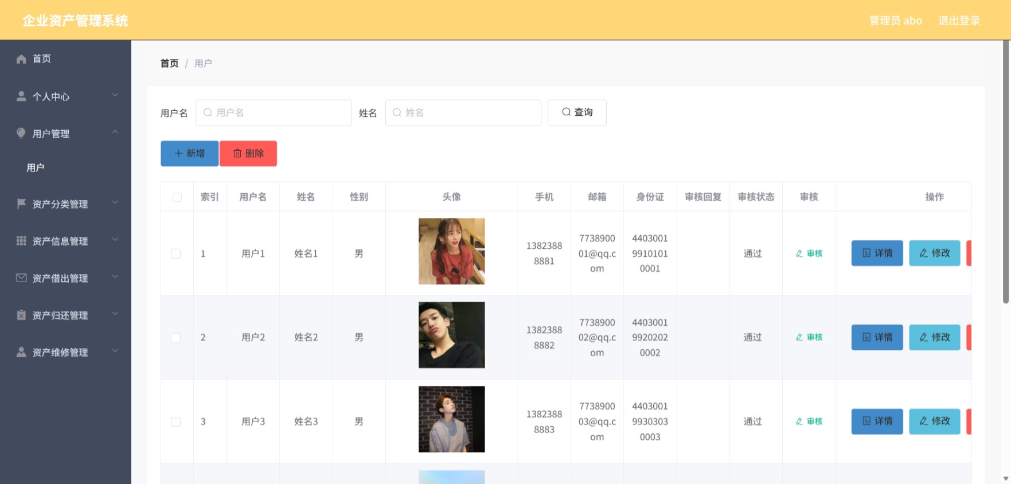The height and width of the screenshot is (484, 1011).
Task: Tick the select-all checkbox in table header
Action: [x=177, y=197]
